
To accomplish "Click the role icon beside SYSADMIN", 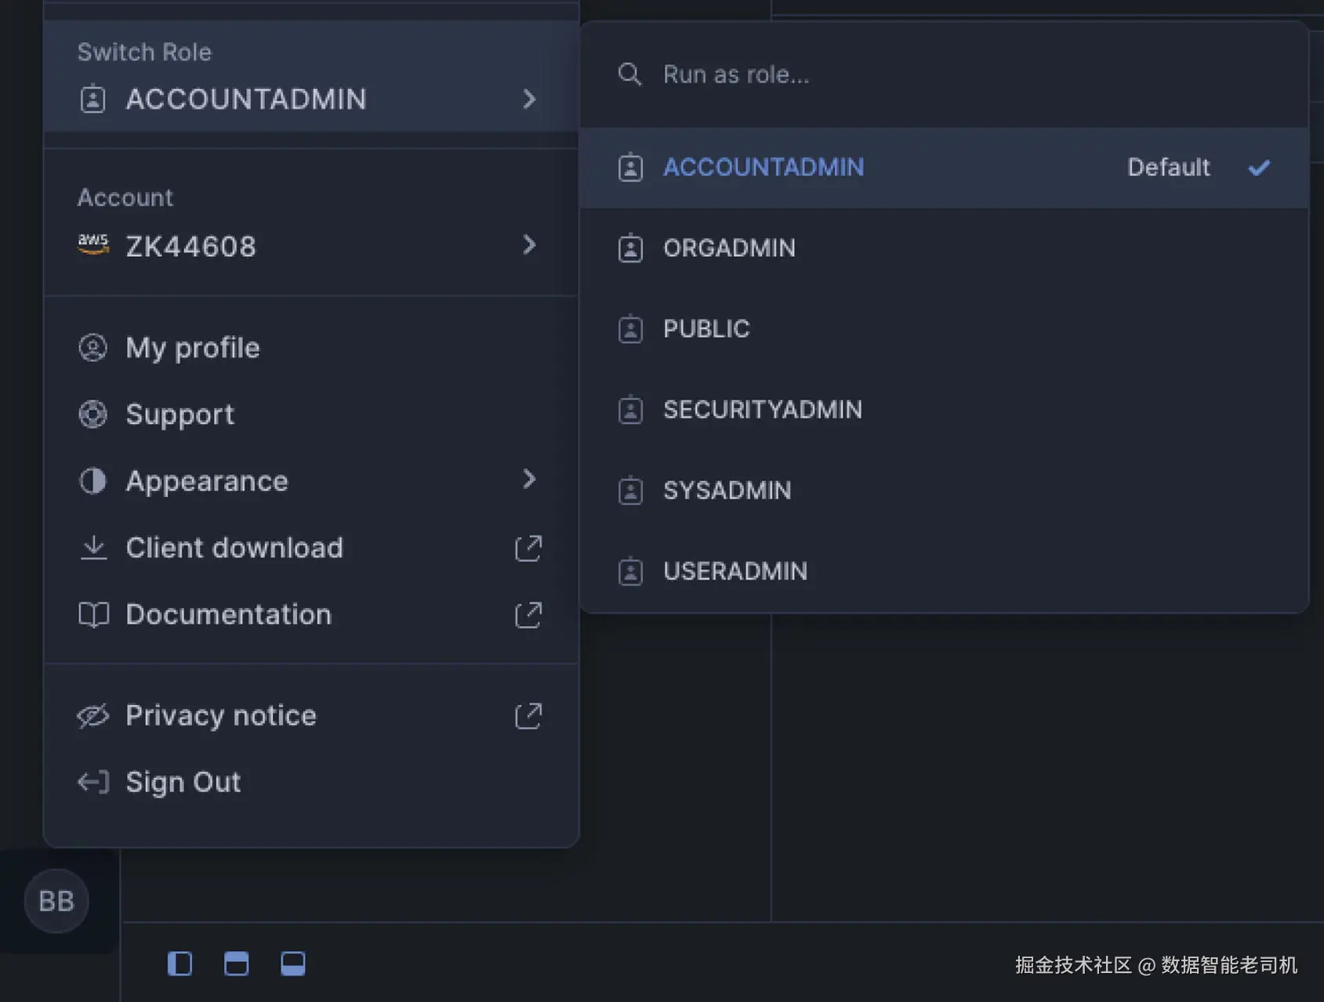I will [x=630, y=490].
